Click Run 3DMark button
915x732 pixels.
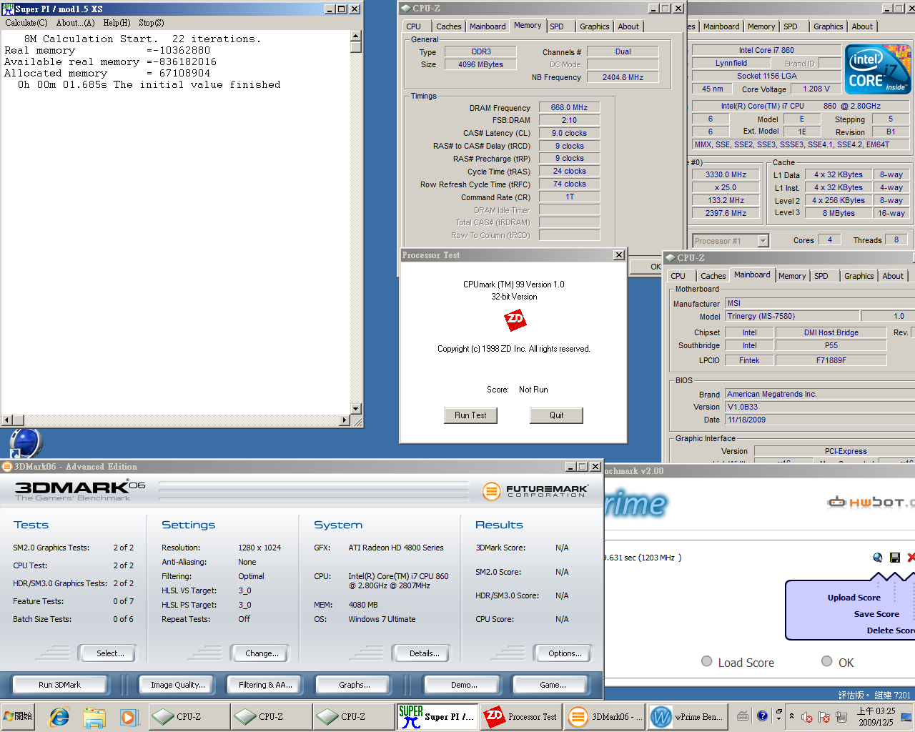(x=59, y=685)
